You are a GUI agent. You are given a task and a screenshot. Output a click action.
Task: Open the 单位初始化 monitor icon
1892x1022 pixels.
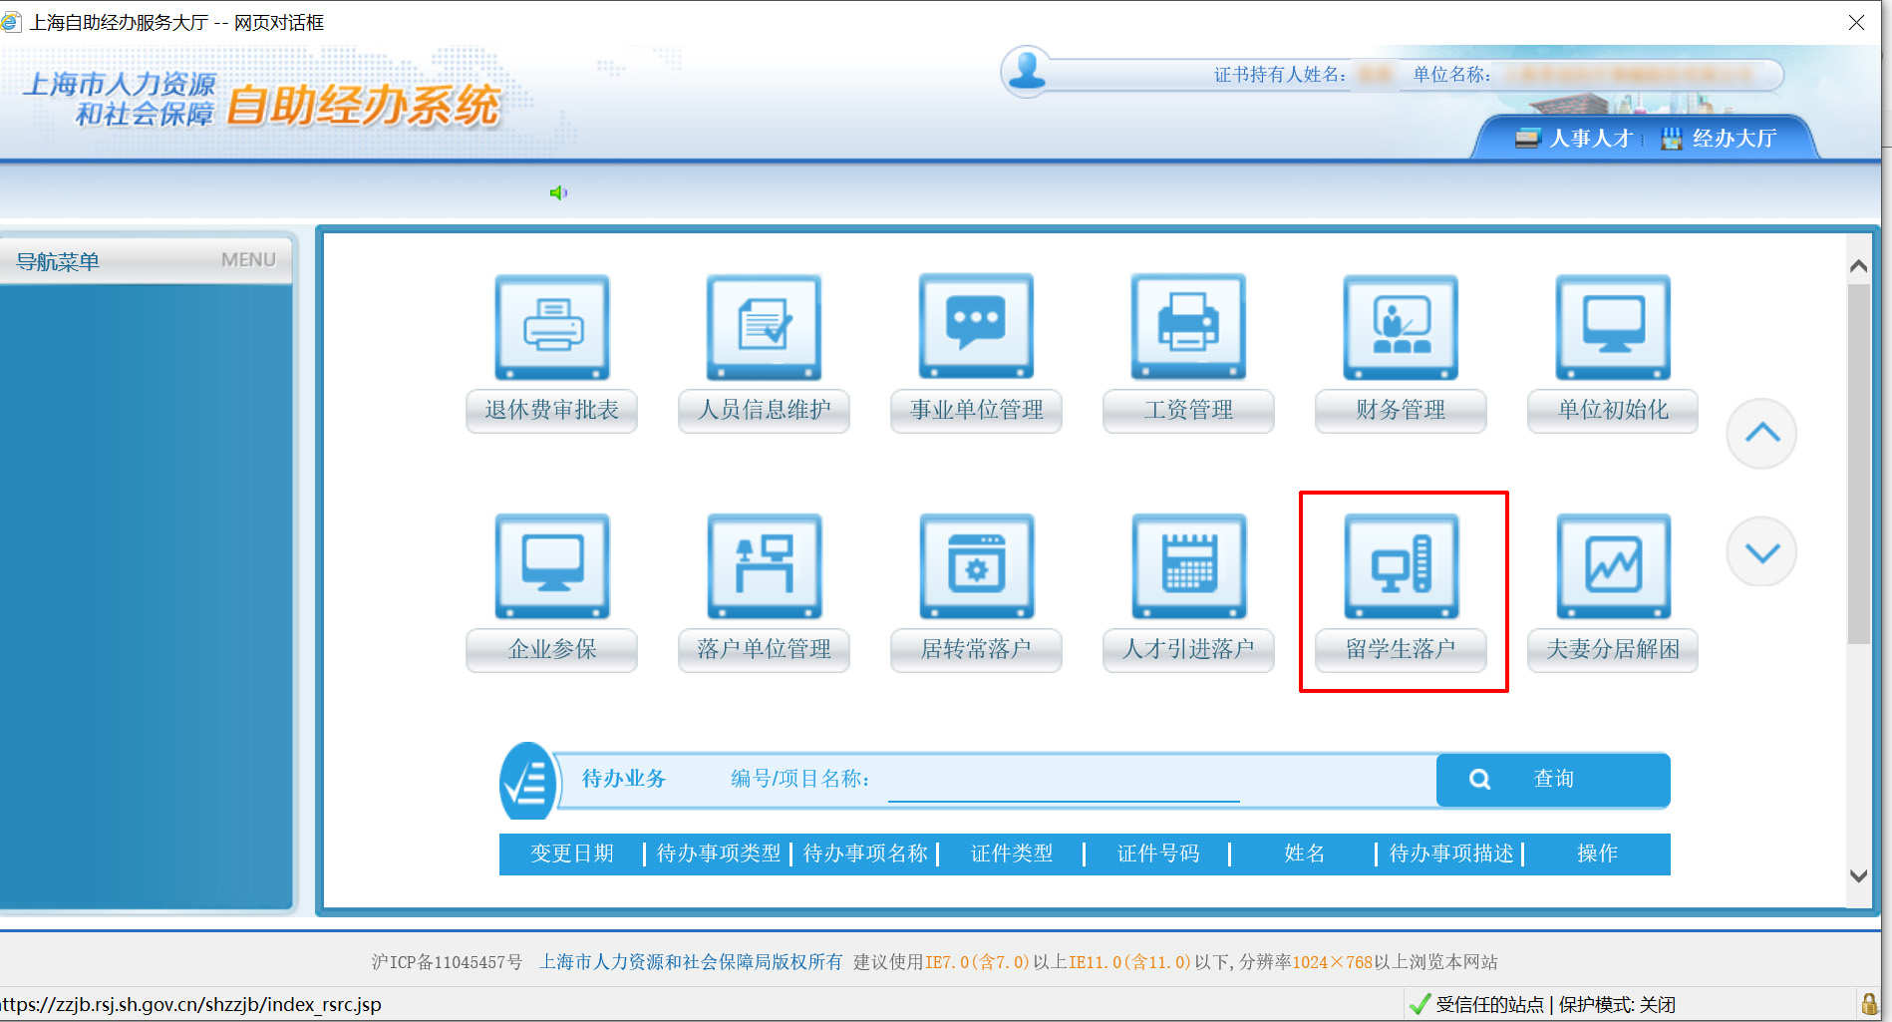point(1613,327)
